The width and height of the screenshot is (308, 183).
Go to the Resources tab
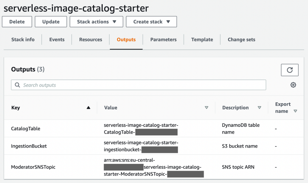tap(91, 40)
